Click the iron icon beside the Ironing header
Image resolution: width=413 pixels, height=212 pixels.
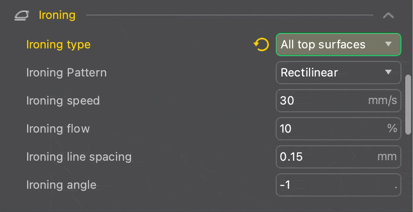coord(21,15)
